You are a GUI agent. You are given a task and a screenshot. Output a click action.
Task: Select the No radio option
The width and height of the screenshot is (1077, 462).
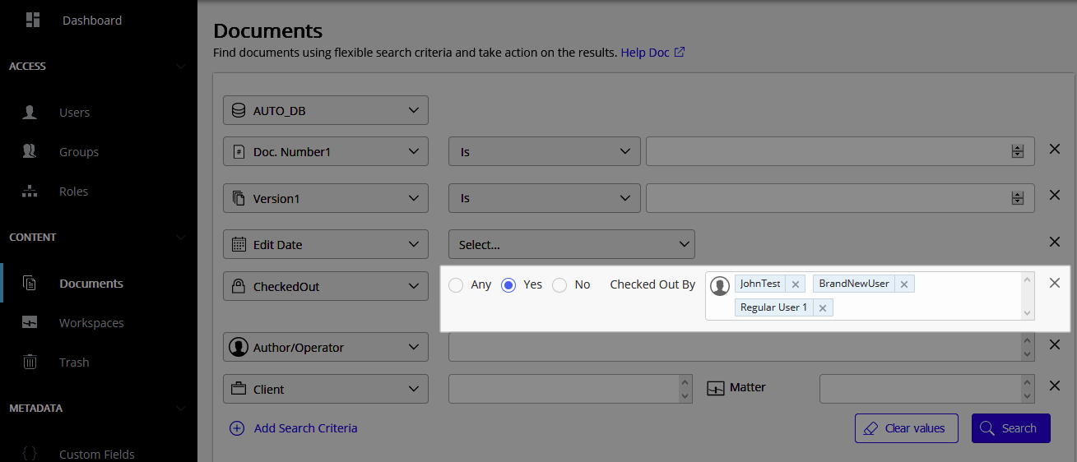[x=559, y=285]
